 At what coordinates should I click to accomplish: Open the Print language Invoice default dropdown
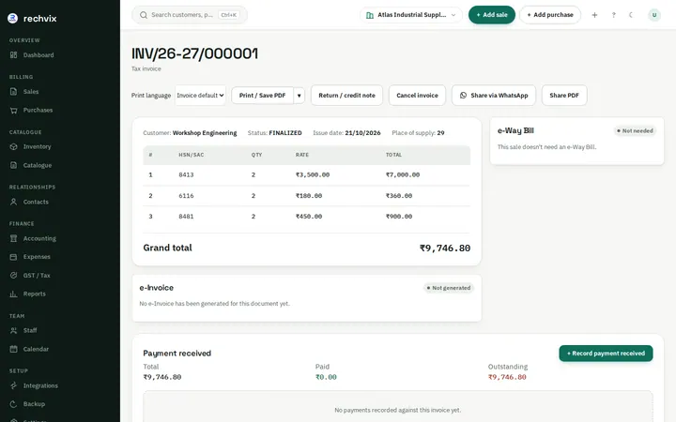(x=201, y=96)
